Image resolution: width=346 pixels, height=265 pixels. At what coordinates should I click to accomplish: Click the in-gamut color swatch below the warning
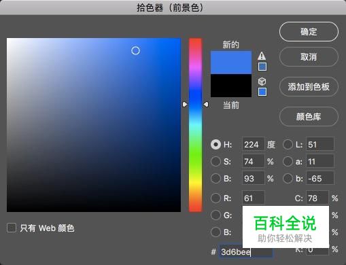(262, 67)
